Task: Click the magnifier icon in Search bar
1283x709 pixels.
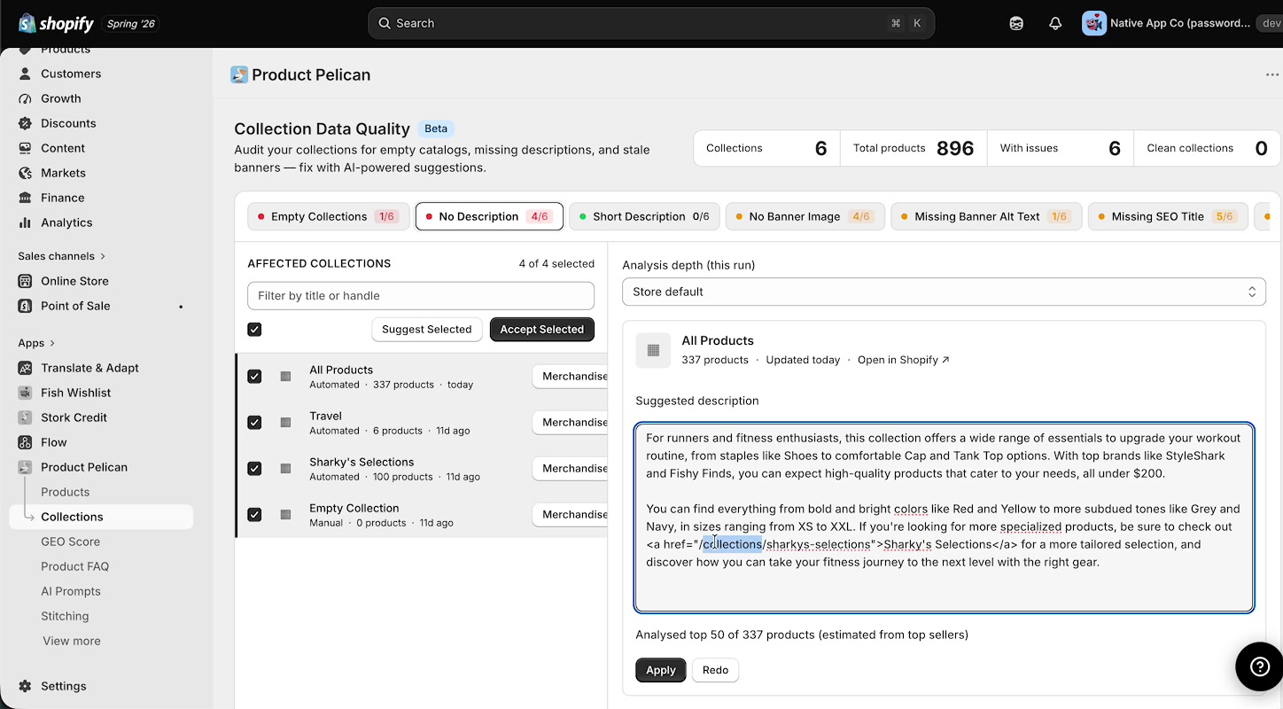Action: point(385,23)
